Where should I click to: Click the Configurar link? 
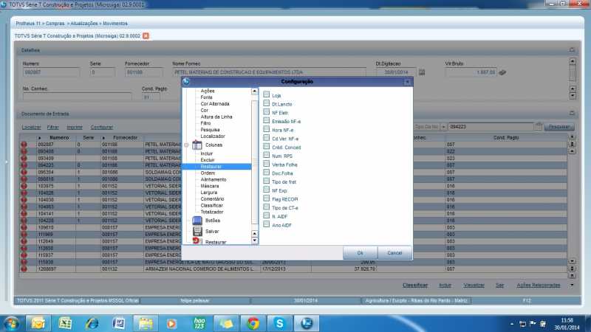pyautogui.click(x=101, y=128)
